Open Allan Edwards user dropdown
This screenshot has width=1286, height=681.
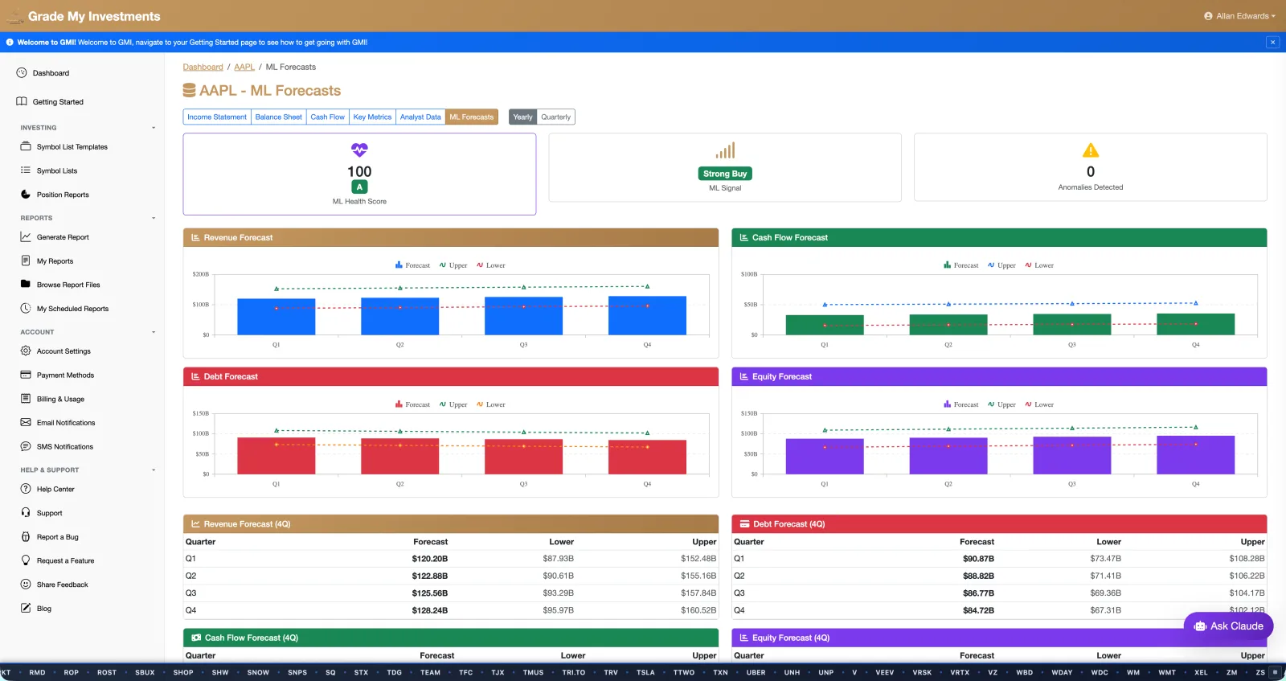tap(1239, 16)
